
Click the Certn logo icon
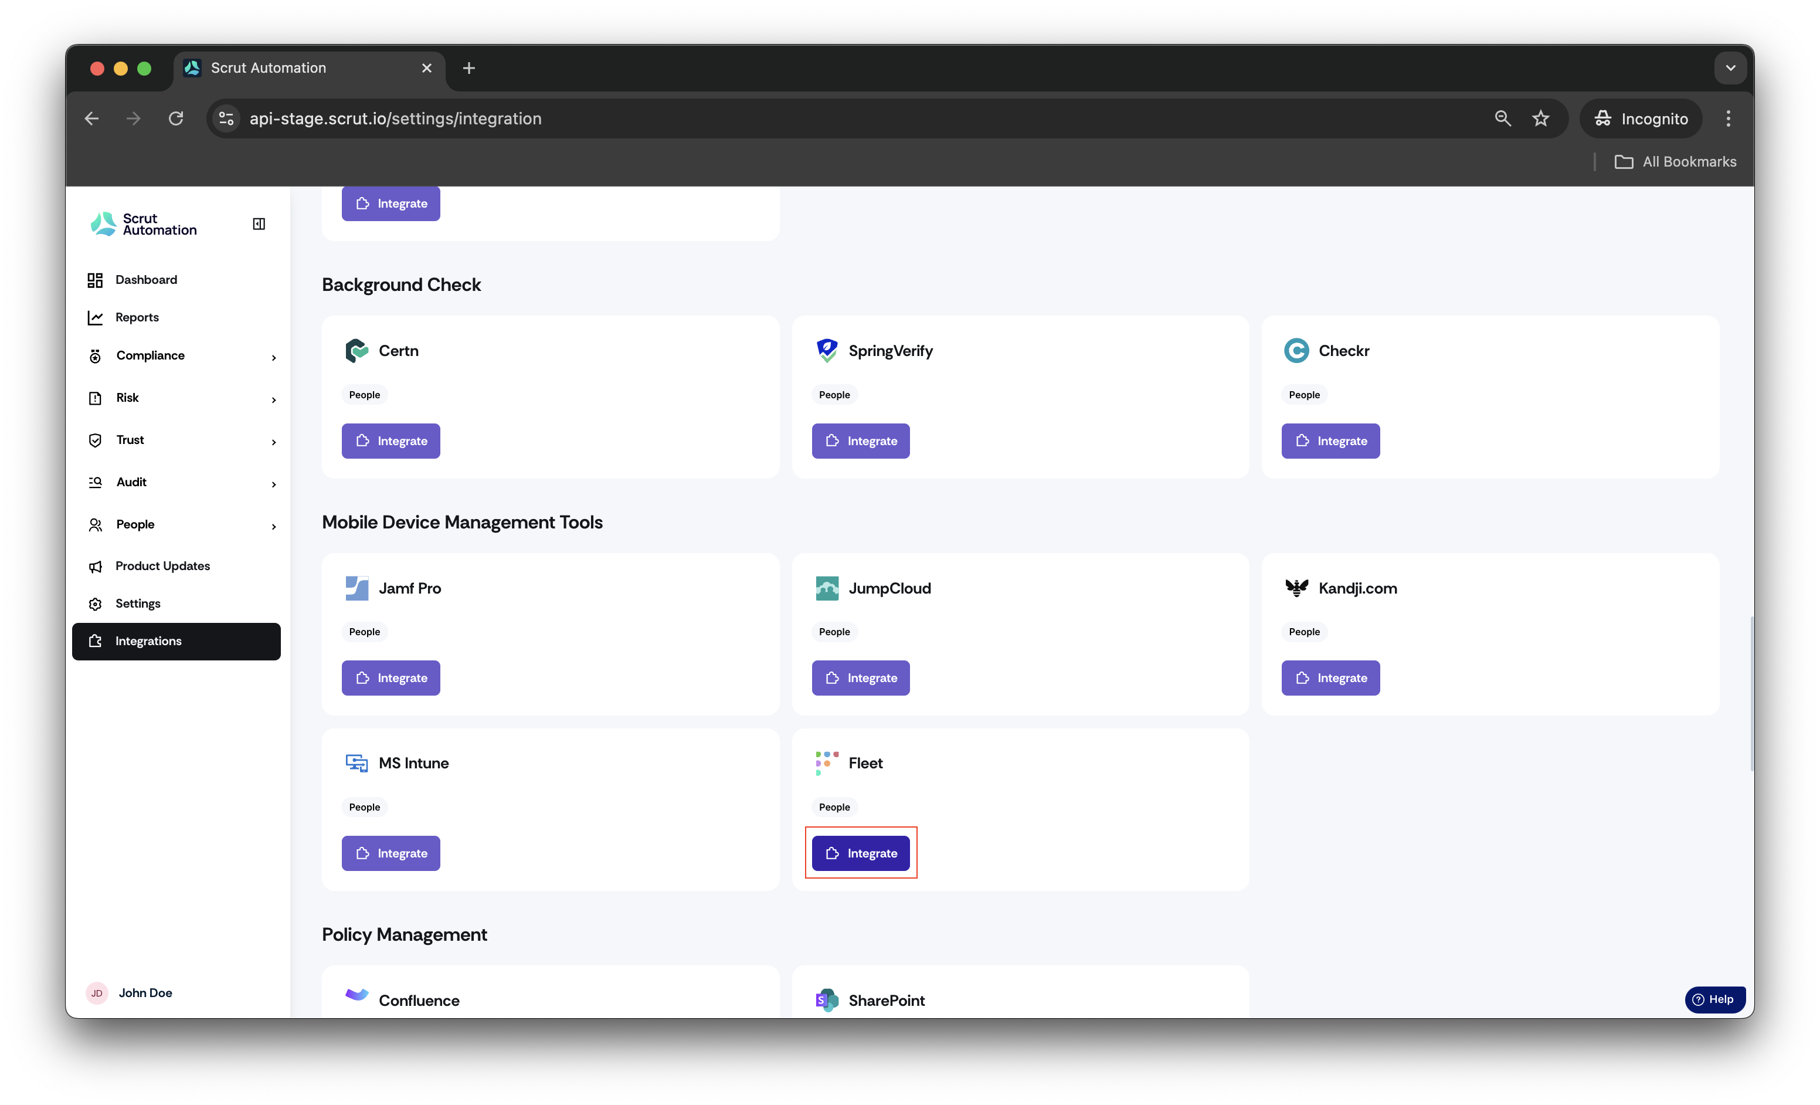(x=356, y=351)
